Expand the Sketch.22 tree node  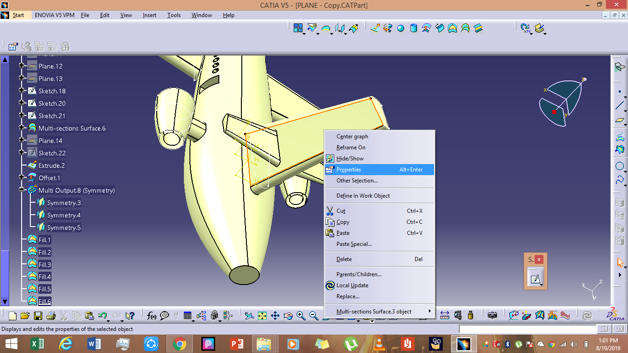click(22, 153)
